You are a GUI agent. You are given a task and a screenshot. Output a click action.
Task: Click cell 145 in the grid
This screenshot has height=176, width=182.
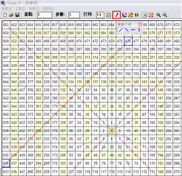click(x=161, y=82)
